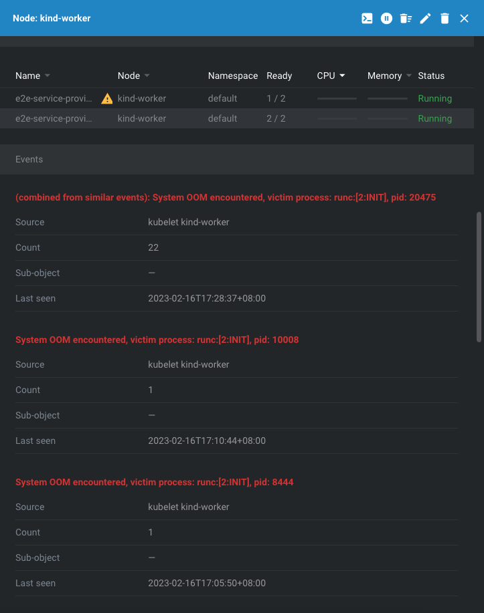Image resolution: width=484 pixels, height=613 pixels.
Task: Close the kind-worker node detail panel
Action: [x=464, y=18]
